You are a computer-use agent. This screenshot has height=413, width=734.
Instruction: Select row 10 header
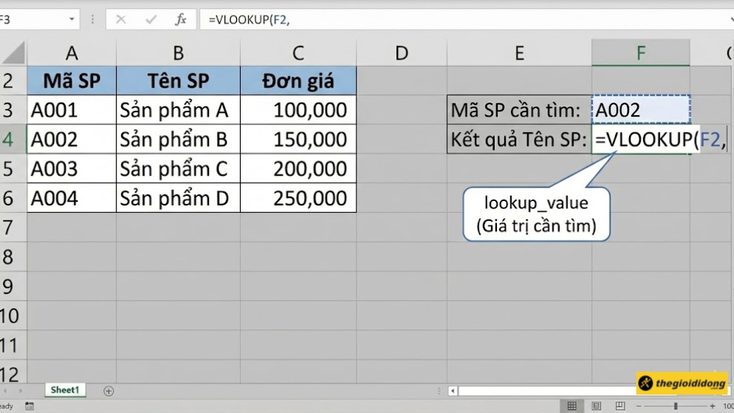click(13, 315)
